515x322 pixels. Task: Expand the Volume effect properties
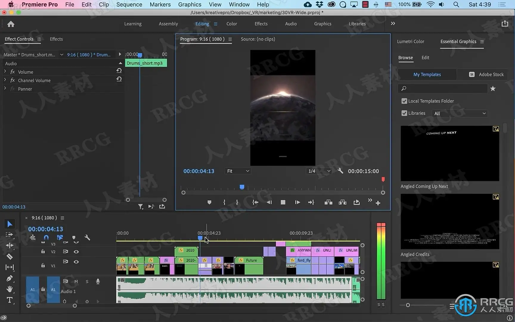5,72
